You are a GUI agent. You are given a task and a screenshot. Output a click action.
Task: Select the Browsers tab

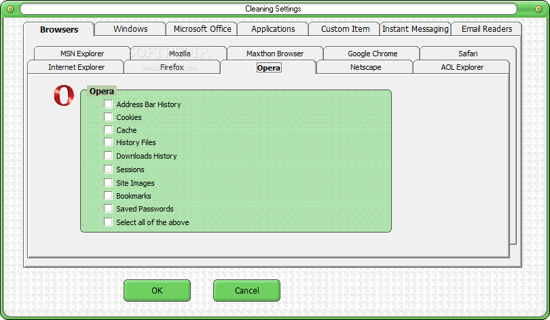click(59, 29)
